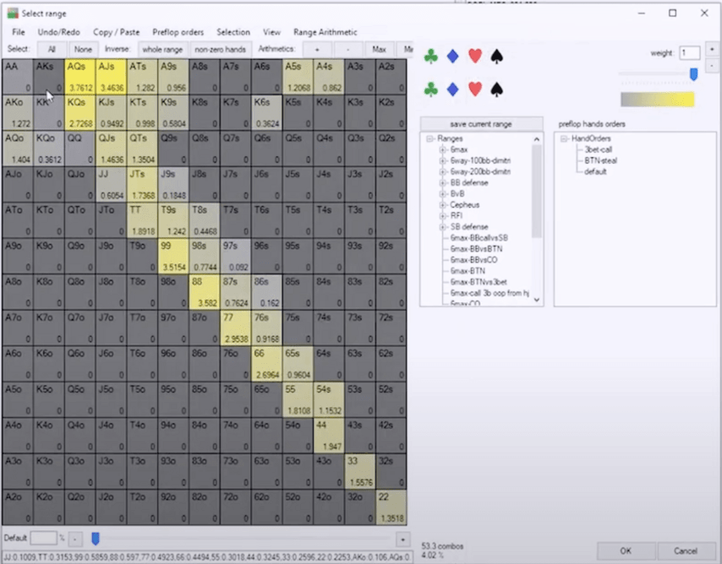Select the top-row red heart suit icon
Screen dimensions: 722x564
point(475,56)
